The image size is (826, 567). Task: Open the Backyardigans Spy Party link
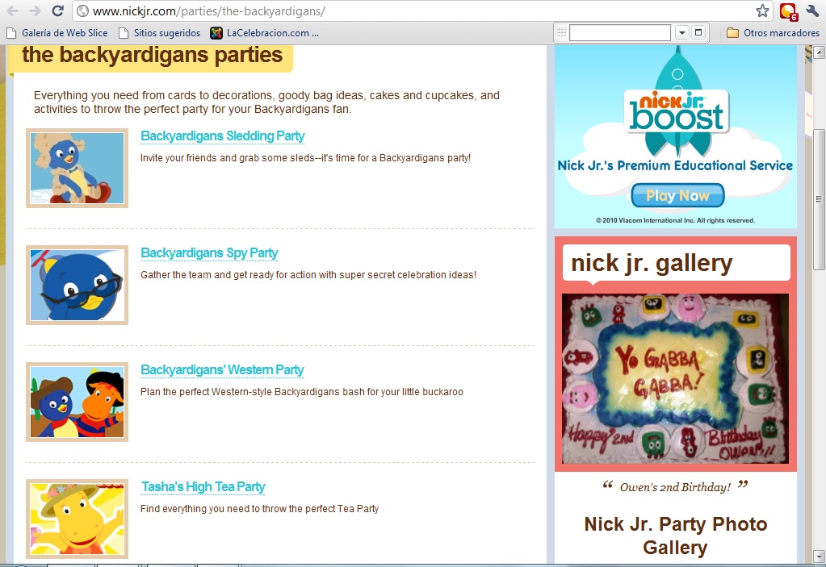[x=209, y=253]
